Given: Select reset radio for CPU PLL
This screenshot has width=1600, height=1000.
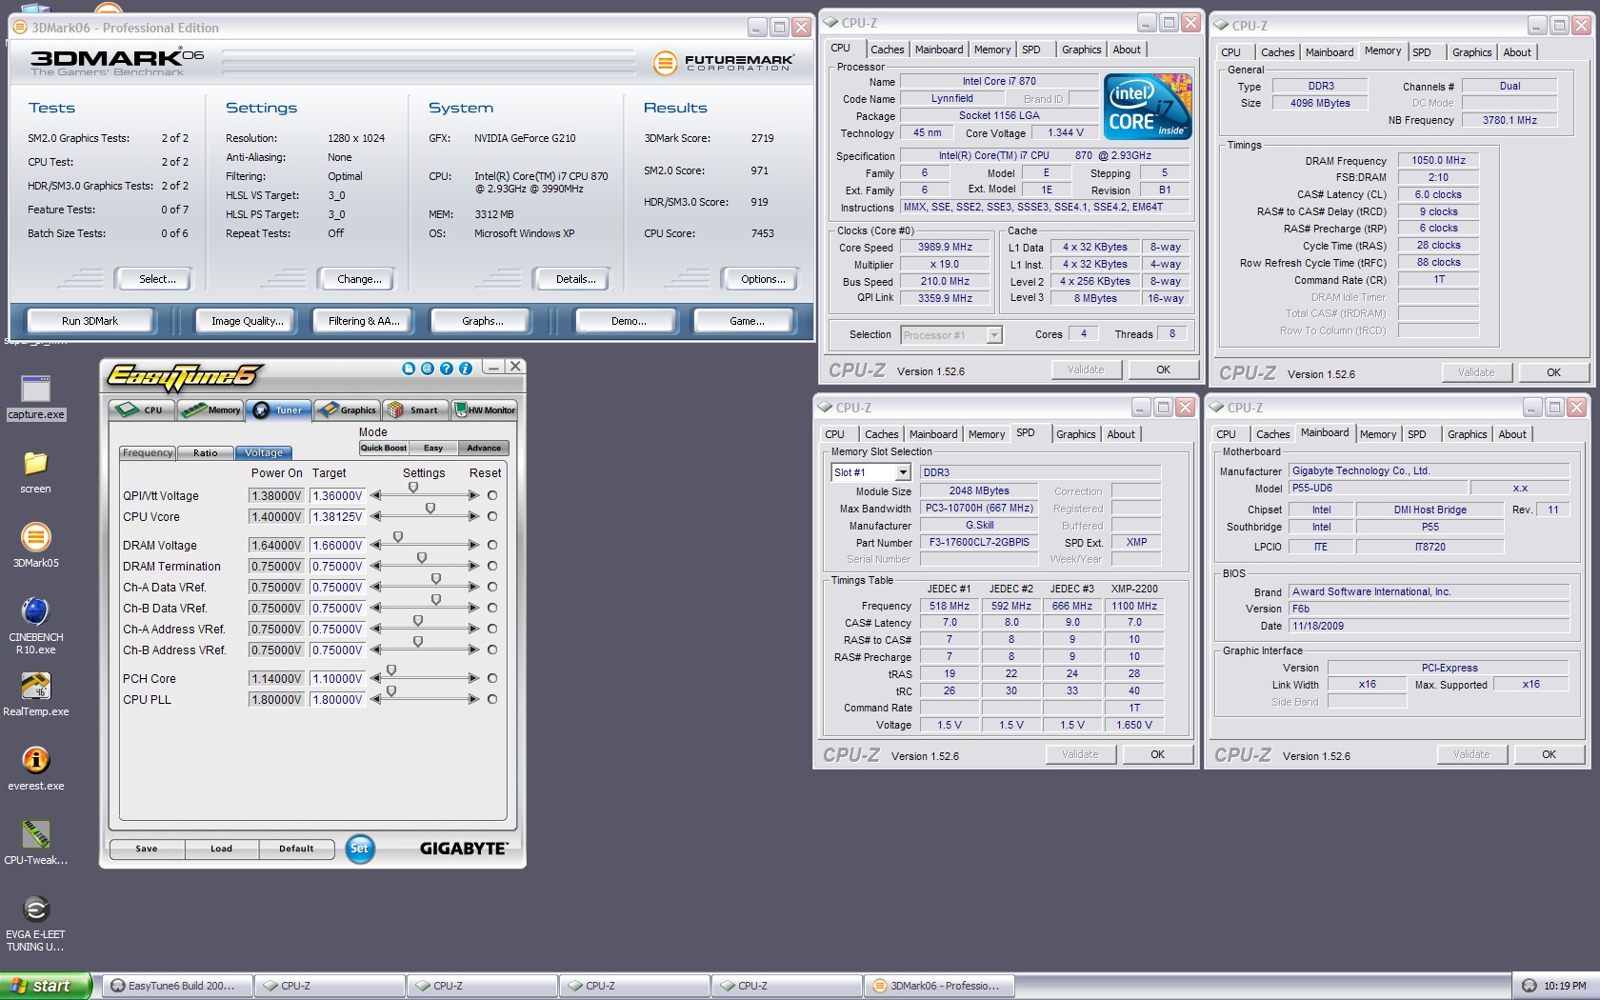Looking at the screenshot, I should pyautogui.click(x=492, y=699).
